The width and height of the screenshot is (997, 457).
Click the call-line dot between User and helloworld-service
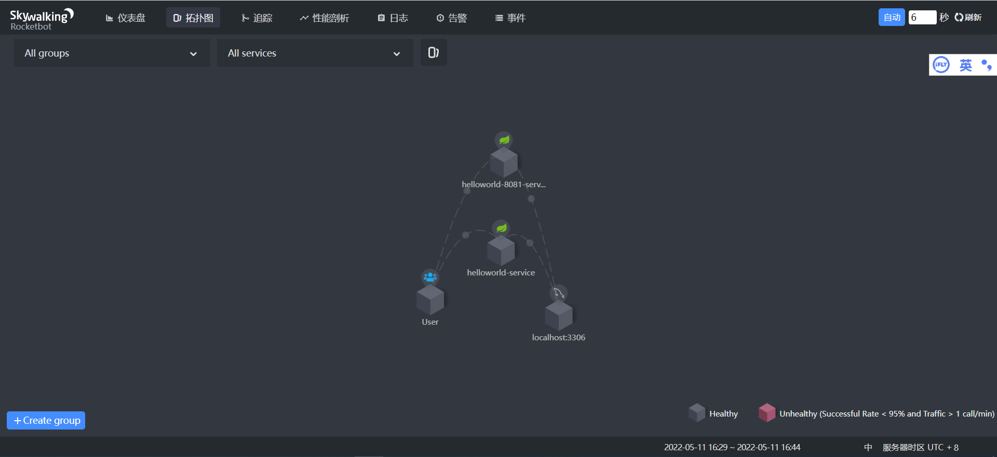point(466,235)
